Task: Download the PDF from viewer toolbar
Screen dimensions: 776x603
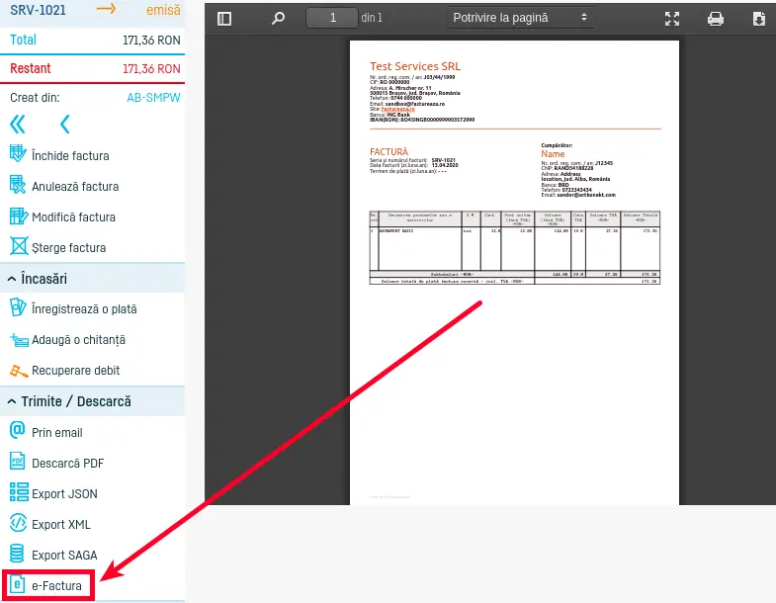Action: [758, 19]
